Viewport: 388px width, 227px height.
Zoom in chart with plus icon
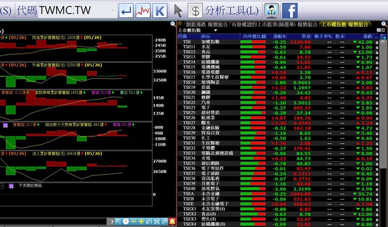click(141, 221)
